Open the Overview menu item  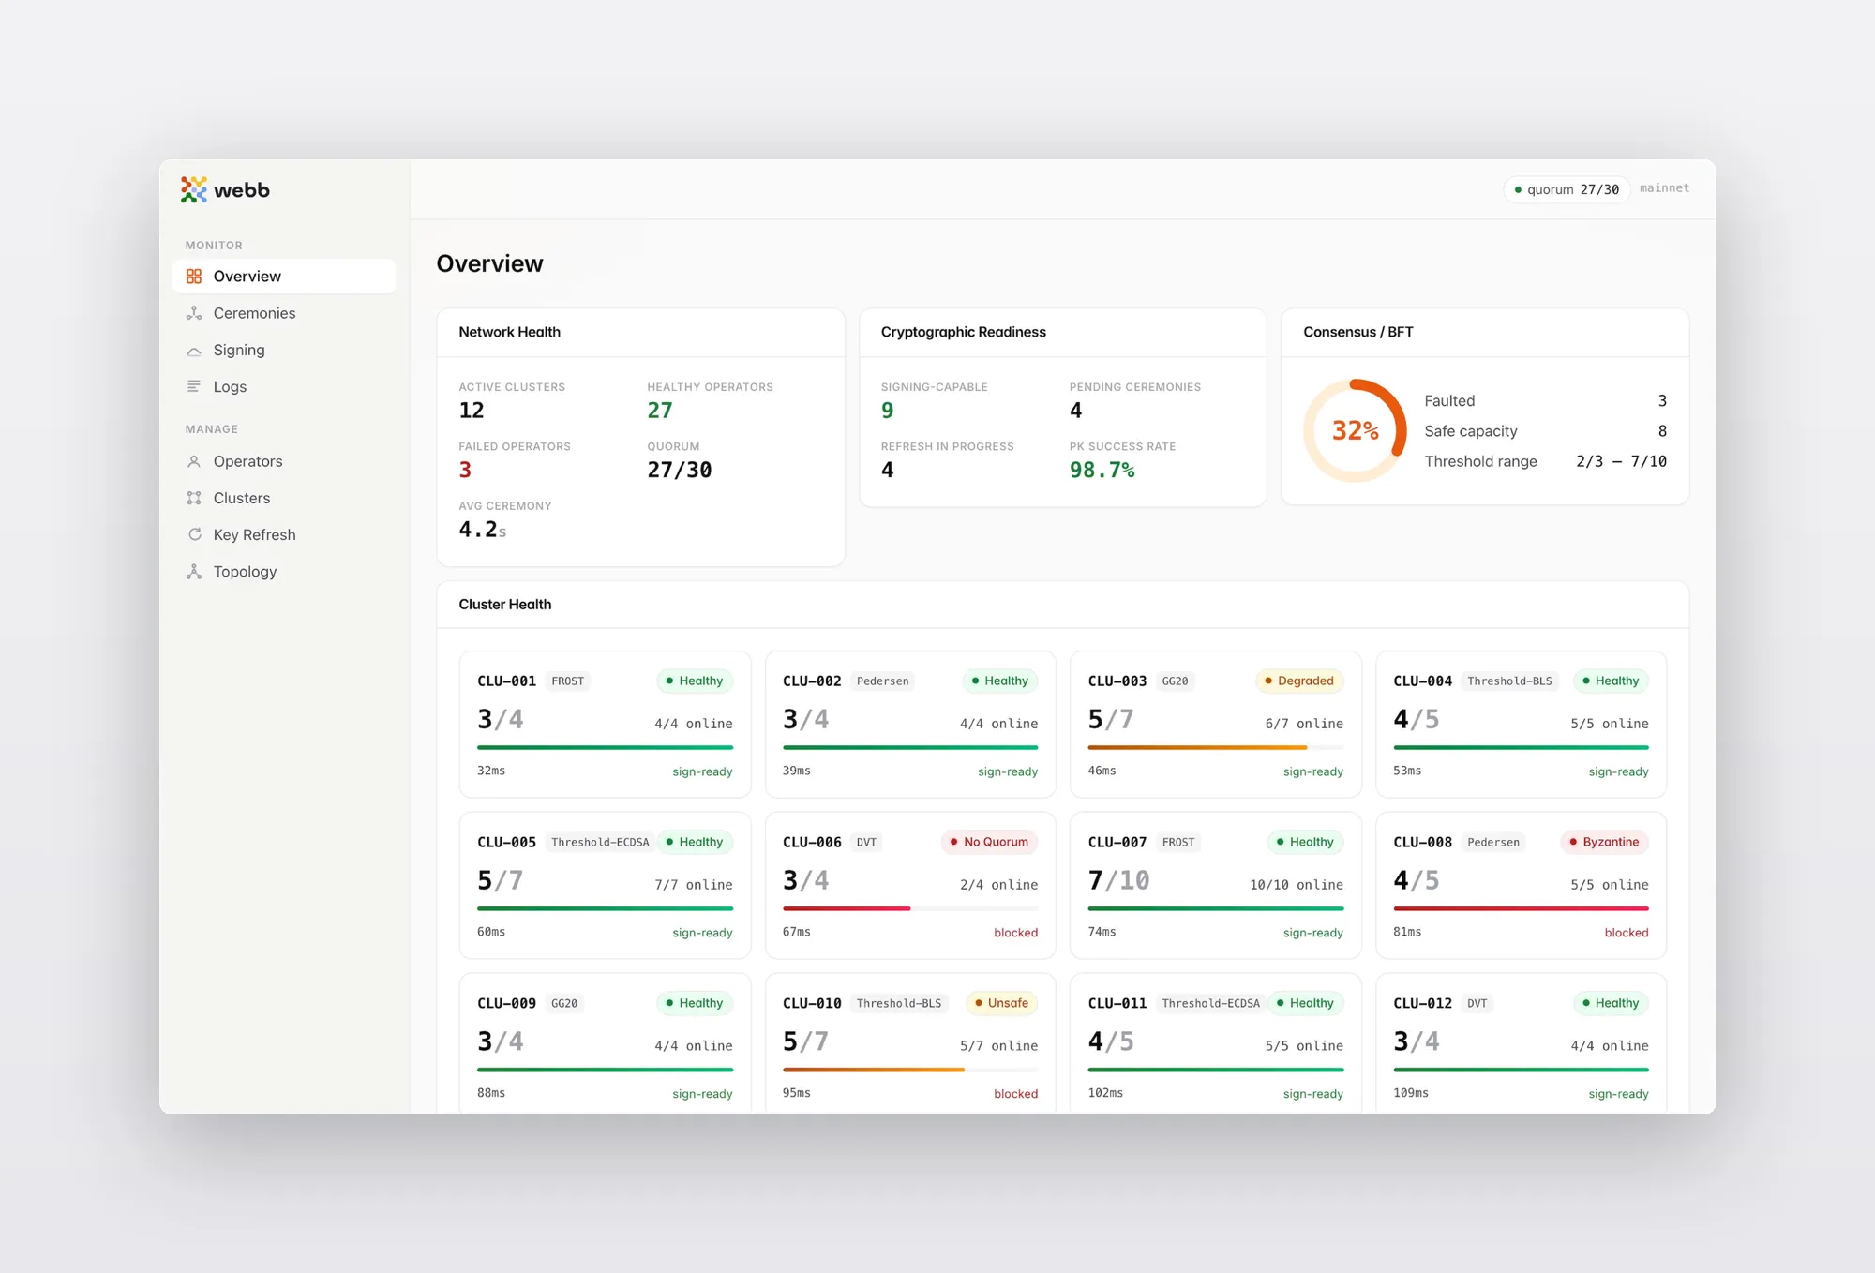click(284, 277)
